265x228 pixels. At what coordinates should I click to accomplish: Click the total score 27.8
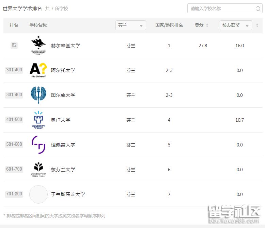203,46
